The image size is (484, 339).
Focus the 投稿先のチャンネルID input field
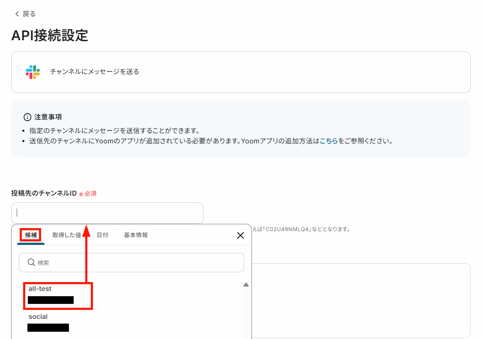108,213
